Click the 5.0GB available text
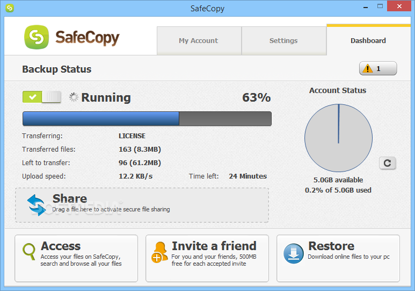The image size is (415, 291). (x=338, y=180)
